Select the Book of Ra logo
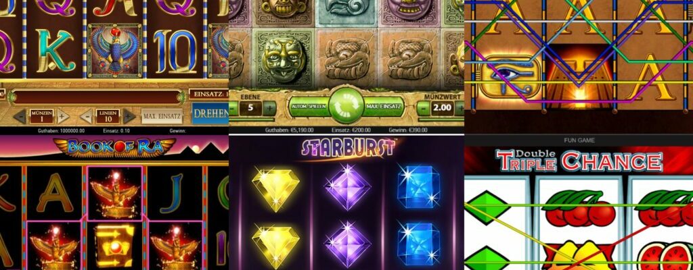The image size is (693, 270). (x=115, y=147)
